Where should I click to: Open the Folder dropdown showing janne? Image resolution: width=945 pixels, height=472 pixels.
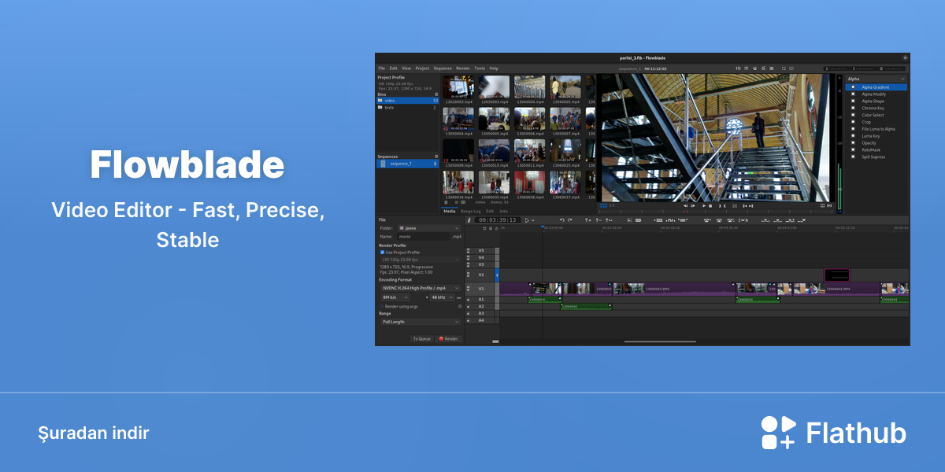[x=428, y=228]
